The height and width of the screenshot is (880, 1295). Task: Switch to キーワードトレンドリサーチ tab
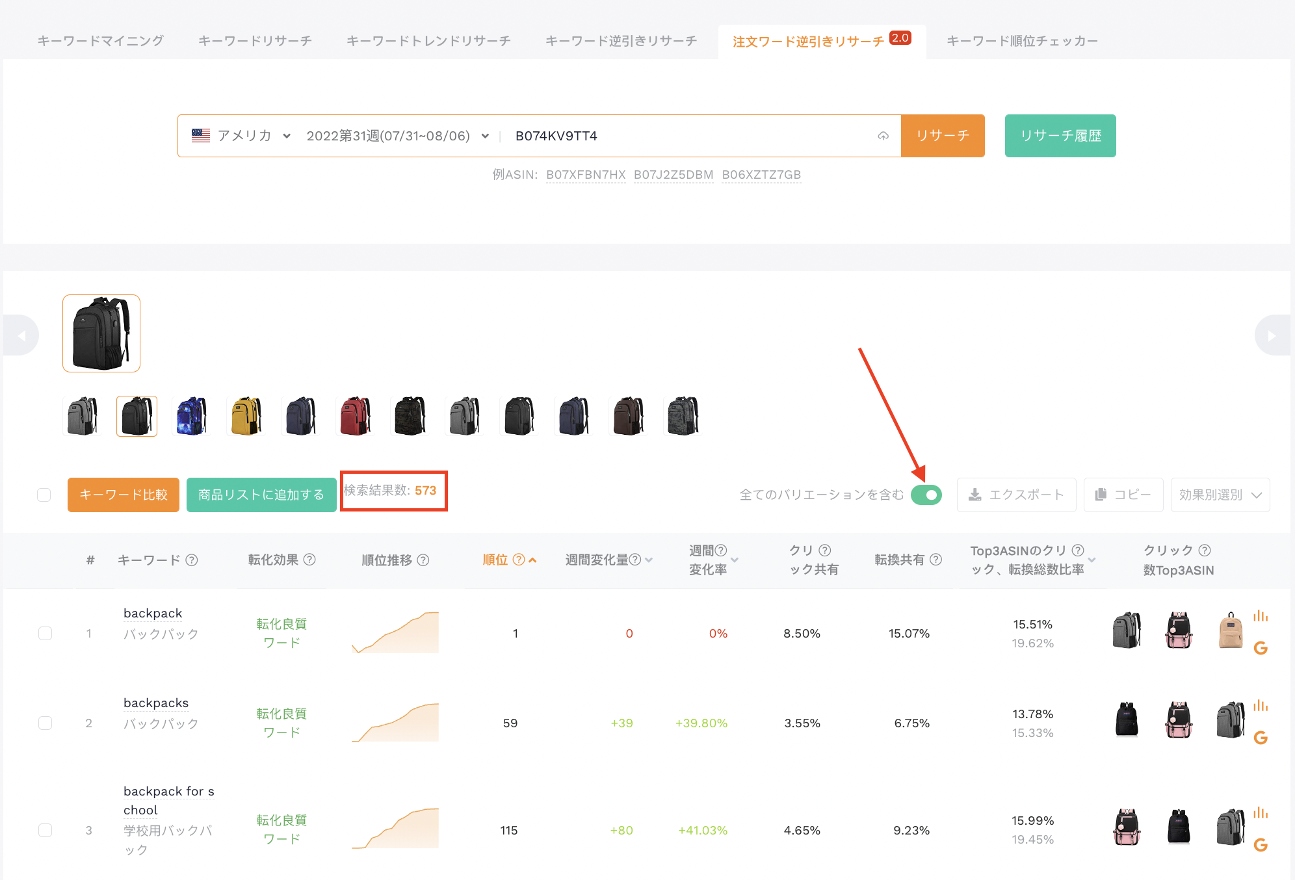pos(429,41)
